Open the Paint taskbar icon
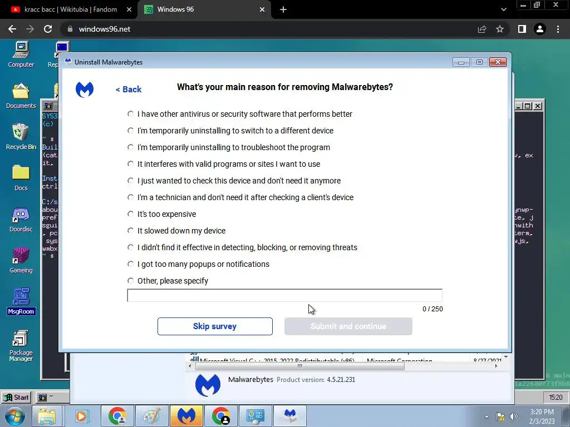 (151, 416)
